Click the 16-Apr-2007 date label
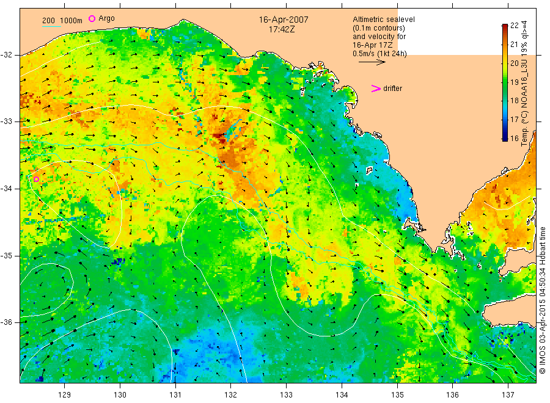Viewport: 550px width, 403px height. pyautogui.click(x=284, y=20)
